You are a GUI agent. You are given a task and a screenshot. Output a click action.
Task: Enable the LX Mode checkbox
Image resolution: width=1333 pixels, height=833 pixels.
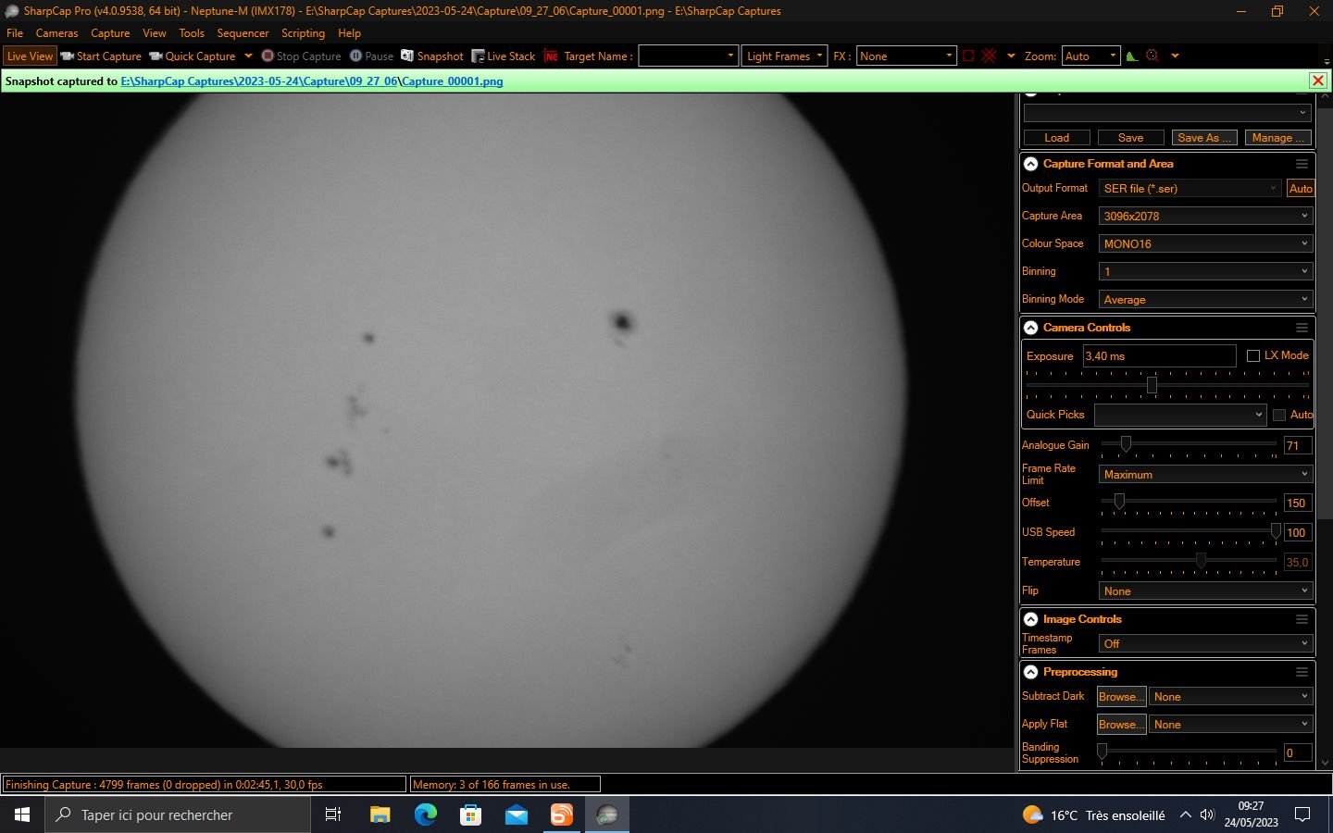click(1253, 356)
